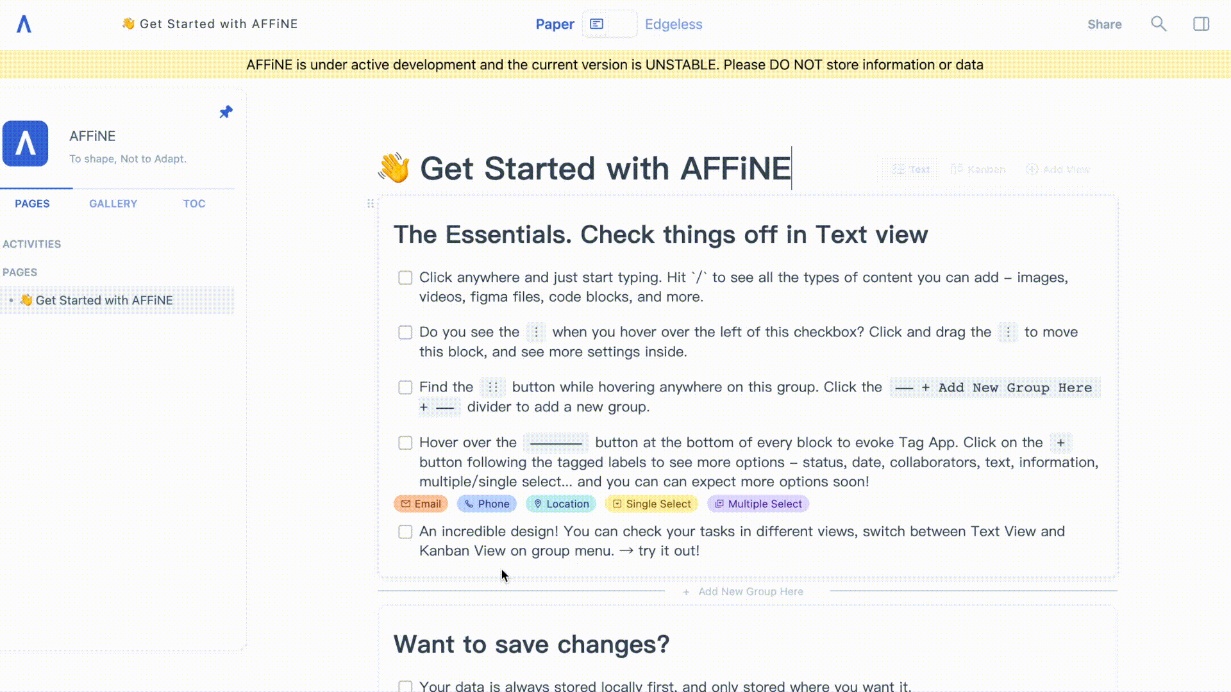
Task: Click the plus icon after 'Click on the'
Action: (x=1060, y=442)
